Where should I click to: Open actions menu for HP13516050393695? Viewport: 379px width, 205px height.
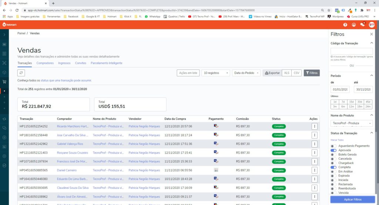(314, 188)
